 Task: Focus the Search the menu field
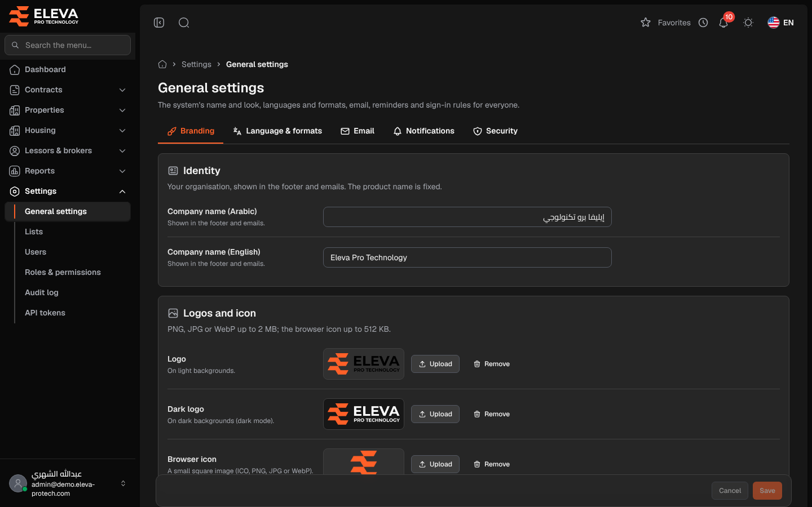(x=68, y=45)
